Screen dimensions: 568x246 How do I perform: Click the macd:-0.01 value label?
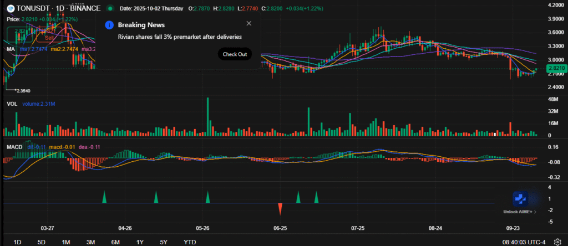tap(63, 147)
